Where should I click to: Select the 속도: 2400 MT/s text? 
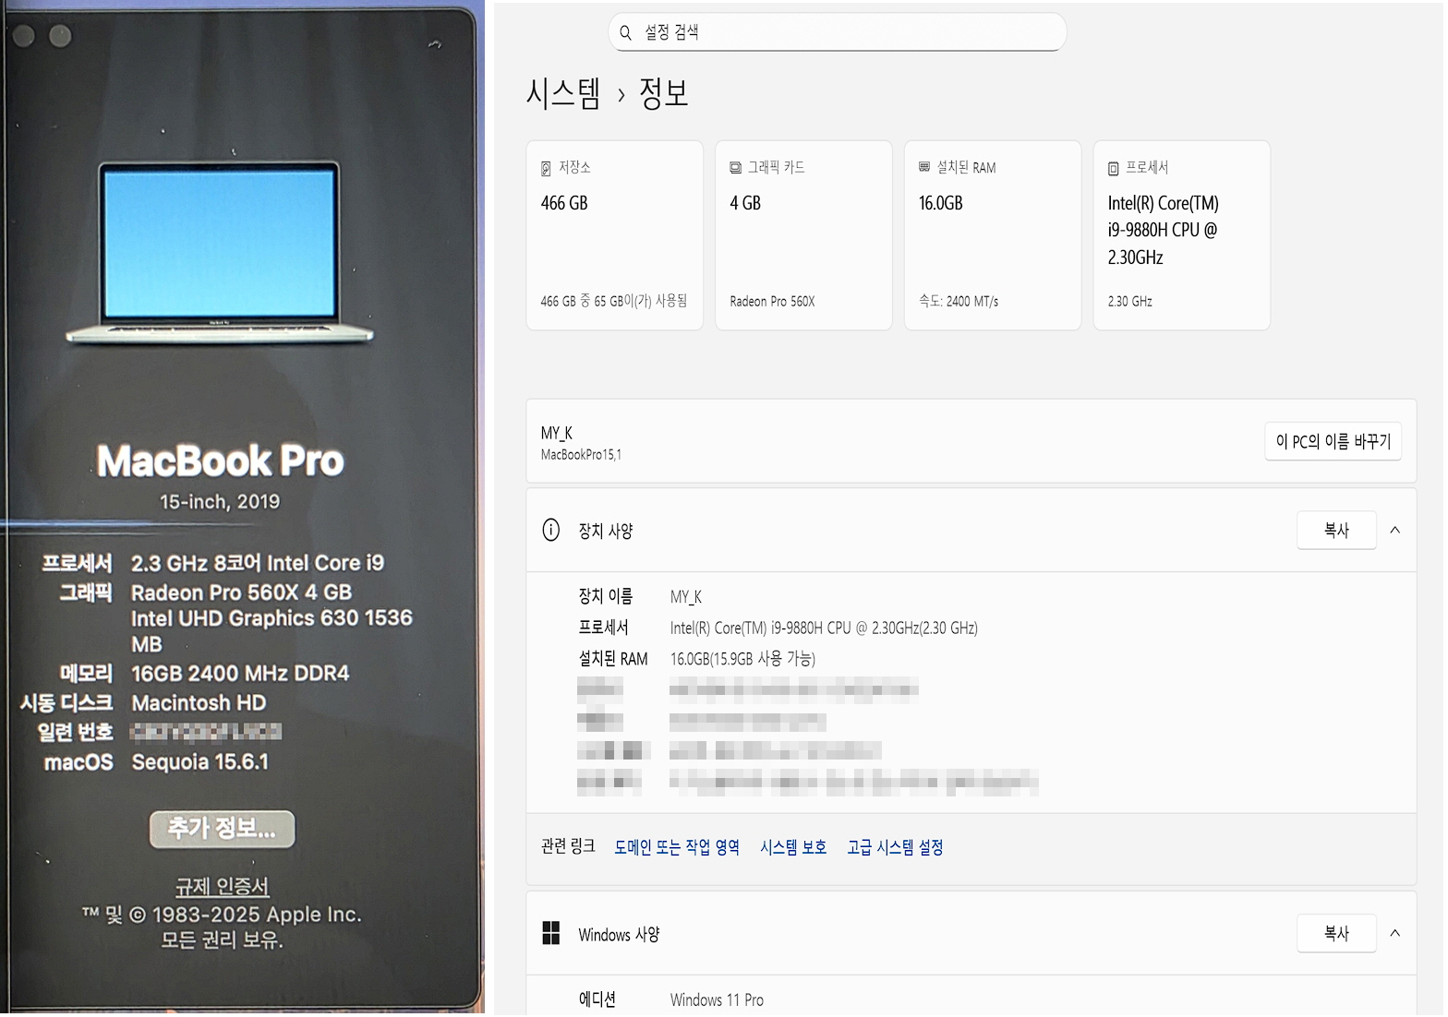[959, 302]
